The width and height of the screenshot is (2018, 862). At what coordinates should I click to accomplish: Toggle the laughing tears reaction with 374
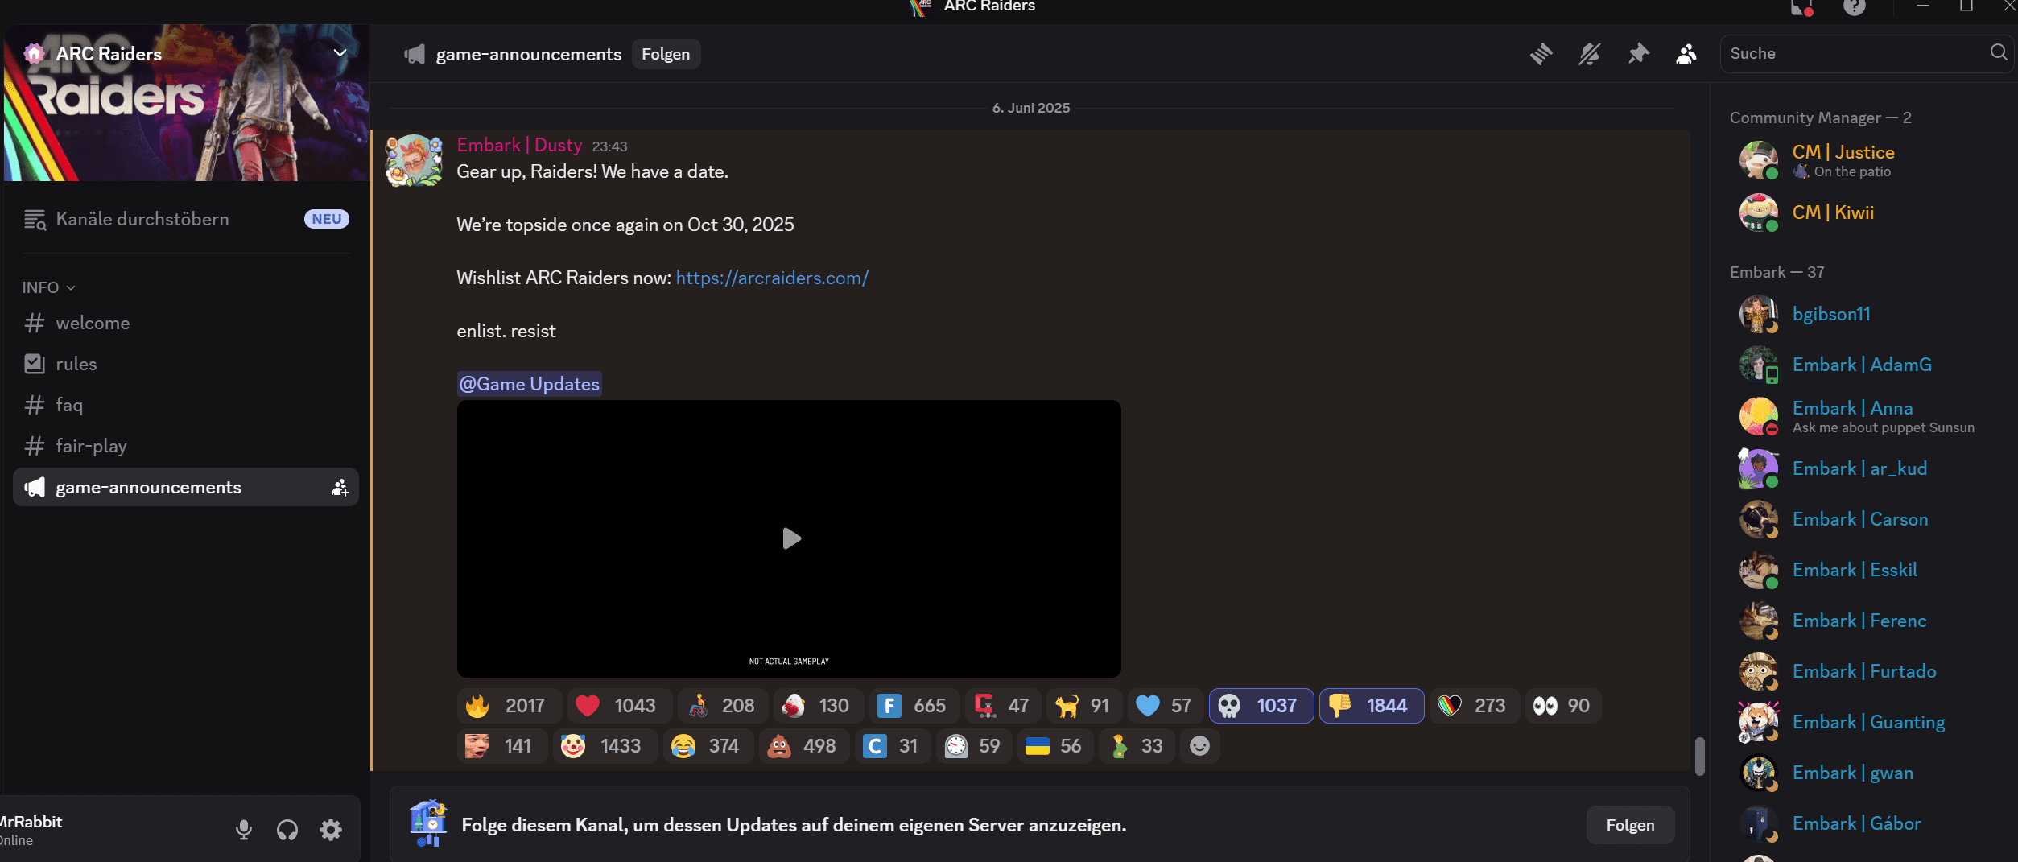point(708,746)
